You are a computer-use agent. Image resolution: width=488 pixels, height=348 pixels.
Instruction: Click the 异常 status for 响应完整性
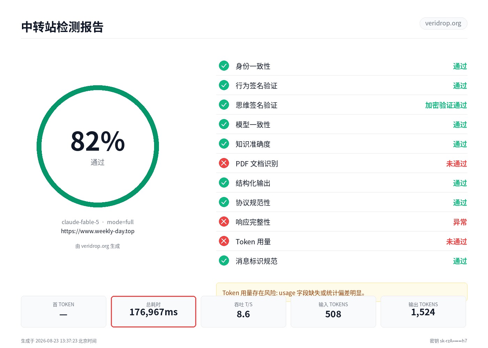coord(460,222)
